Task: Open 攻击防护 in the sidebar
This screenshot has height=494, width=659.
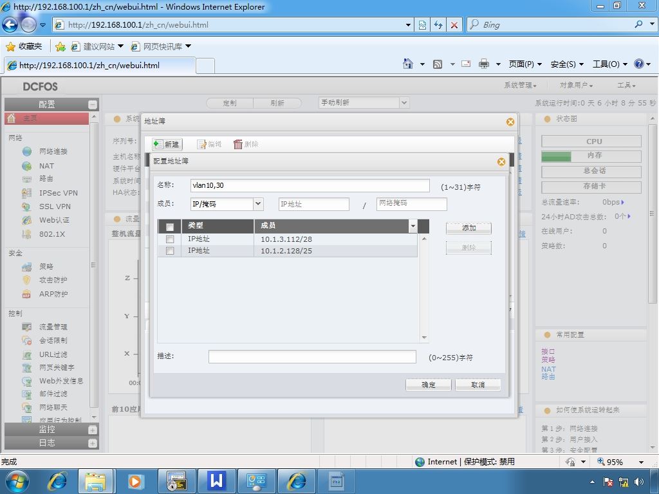Action: tap(53, 280)
